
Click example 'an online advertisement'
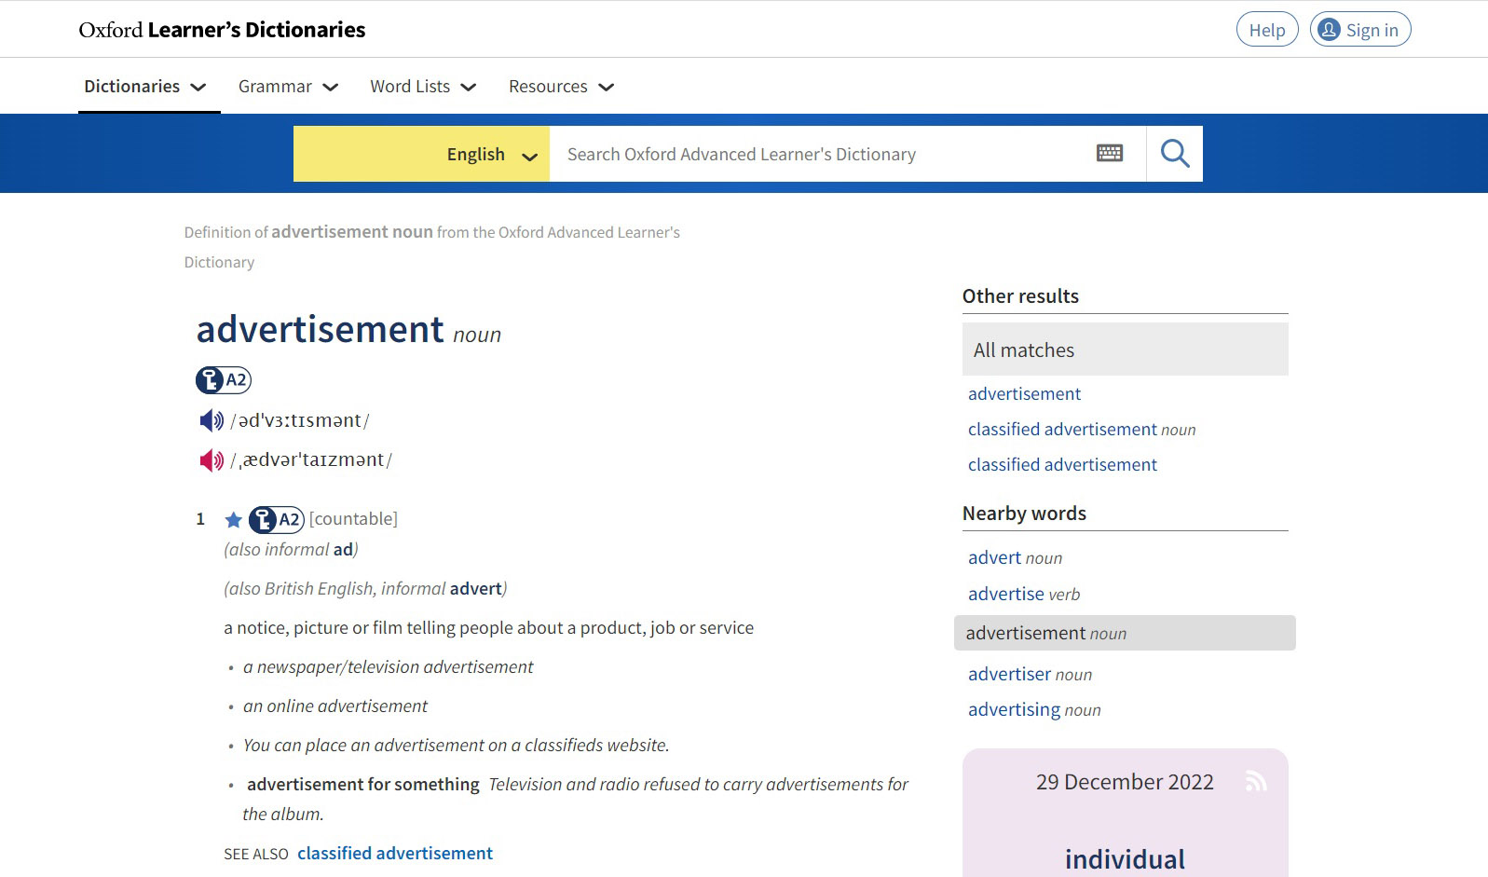pos(335,706)
